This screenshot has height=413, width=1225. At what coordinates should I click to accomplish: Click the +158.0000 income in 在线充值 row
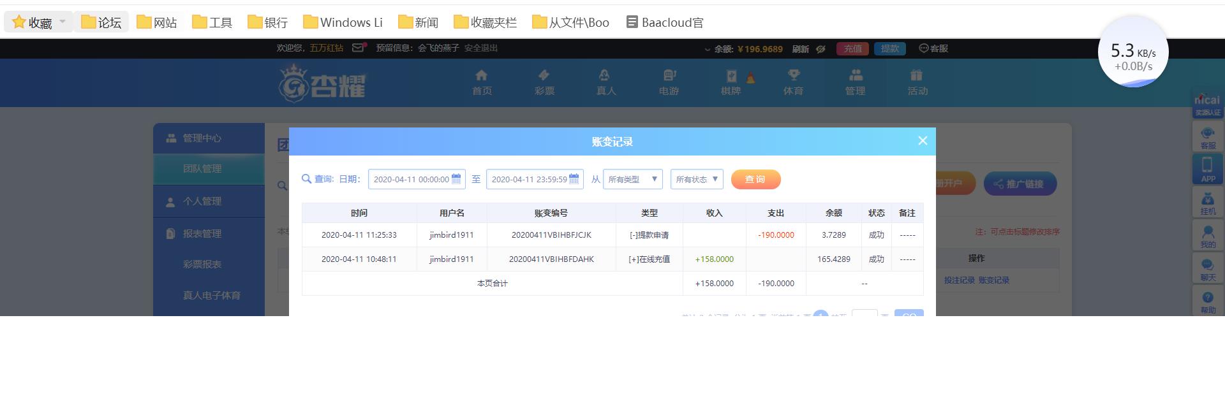(715, 259)
